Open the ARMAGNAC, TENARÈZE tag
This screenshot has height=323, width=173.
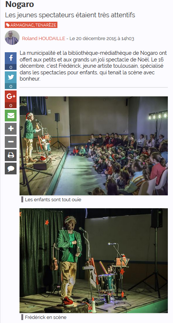coord(31,25)
